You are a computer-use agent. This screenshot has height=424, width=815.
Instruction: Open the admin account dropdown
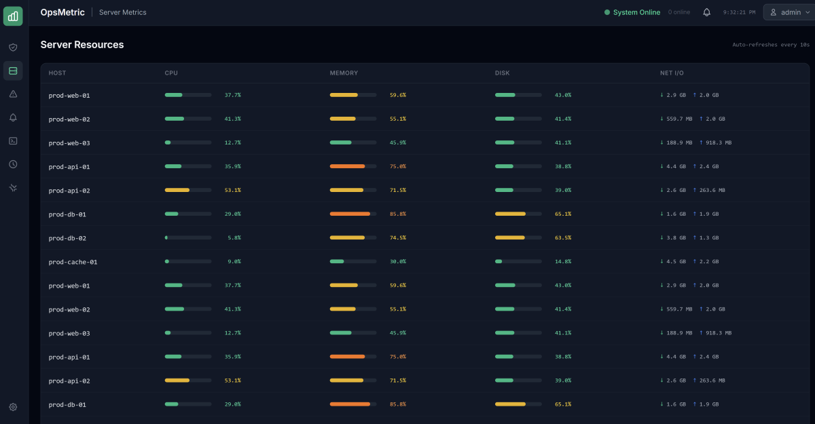tap(788, 12)
